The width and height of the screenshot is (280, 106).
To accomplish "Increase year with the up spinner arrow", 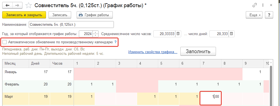I will coord(96,32).
